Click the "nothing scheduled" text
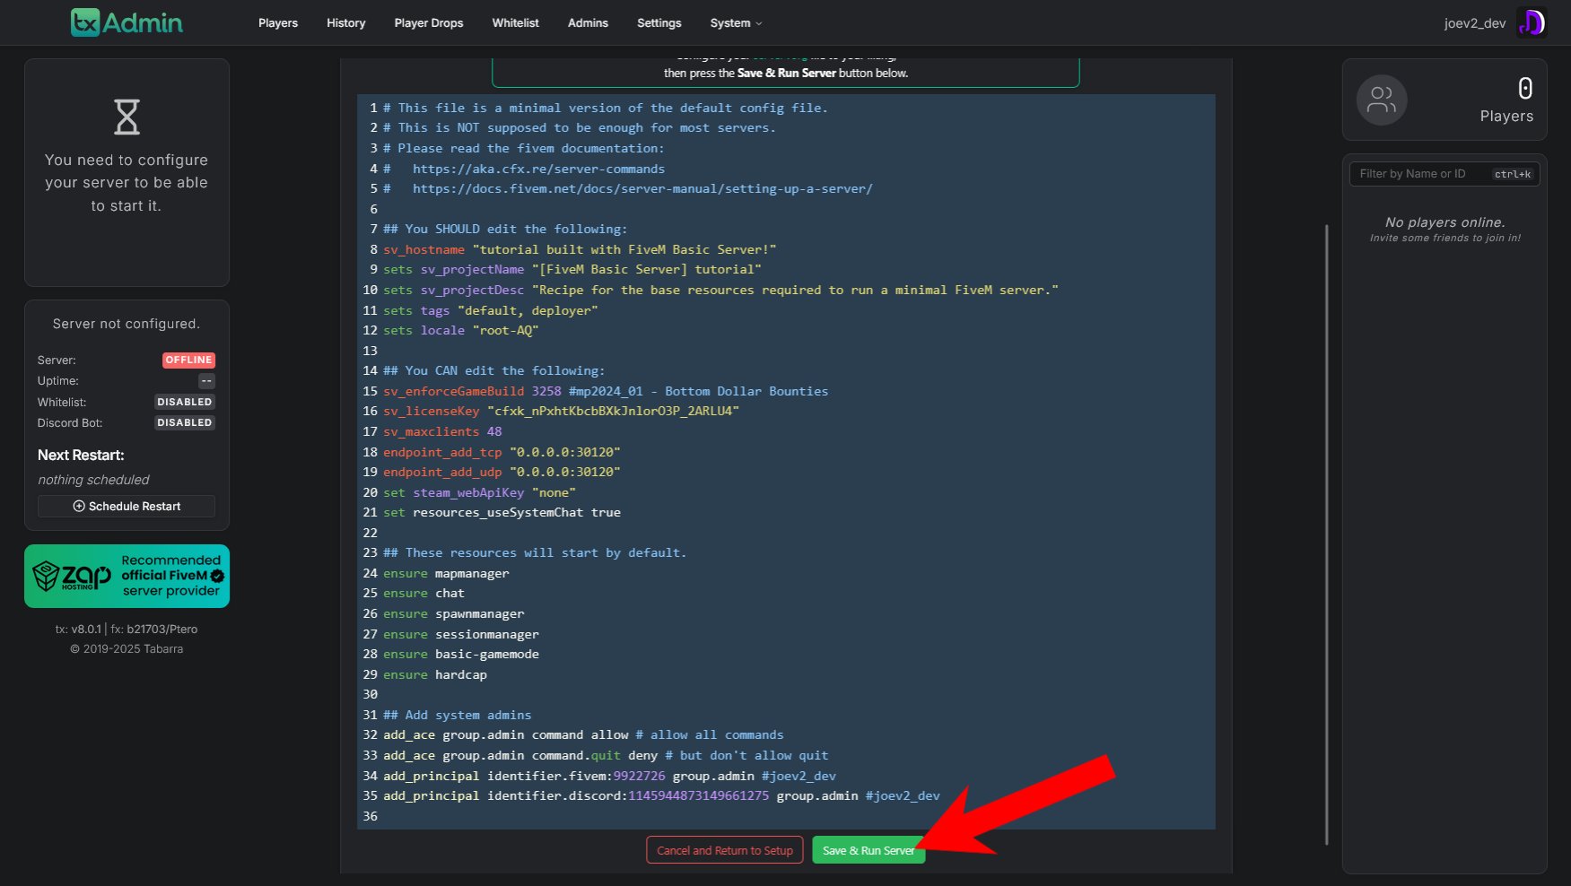The height and width of the screenshot is (886, 1571). 93,480
